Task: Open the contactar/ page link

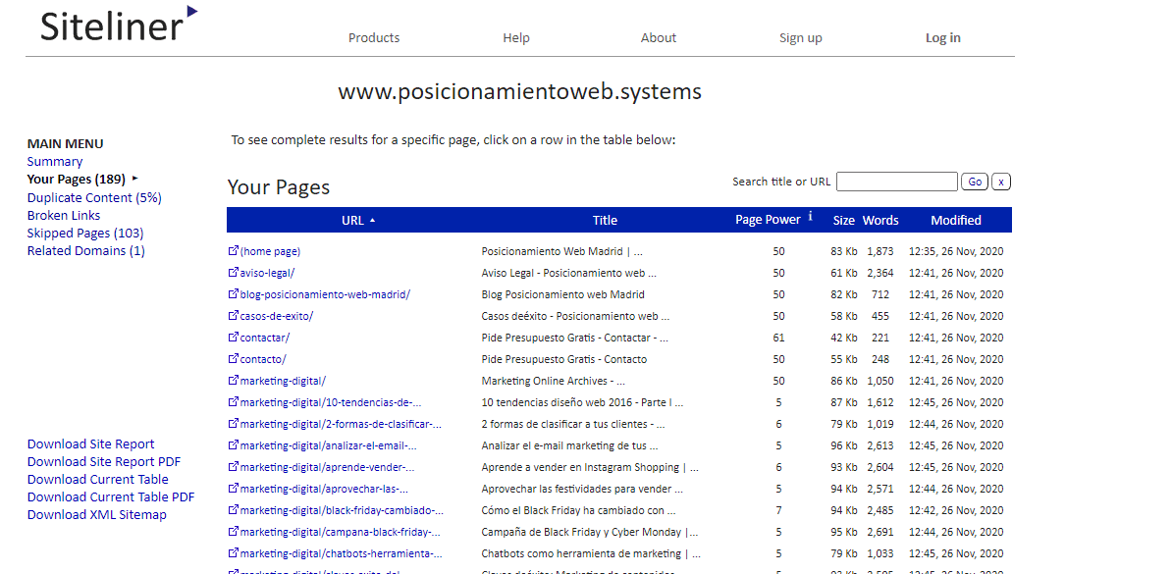Action: (x=265, y=338)
